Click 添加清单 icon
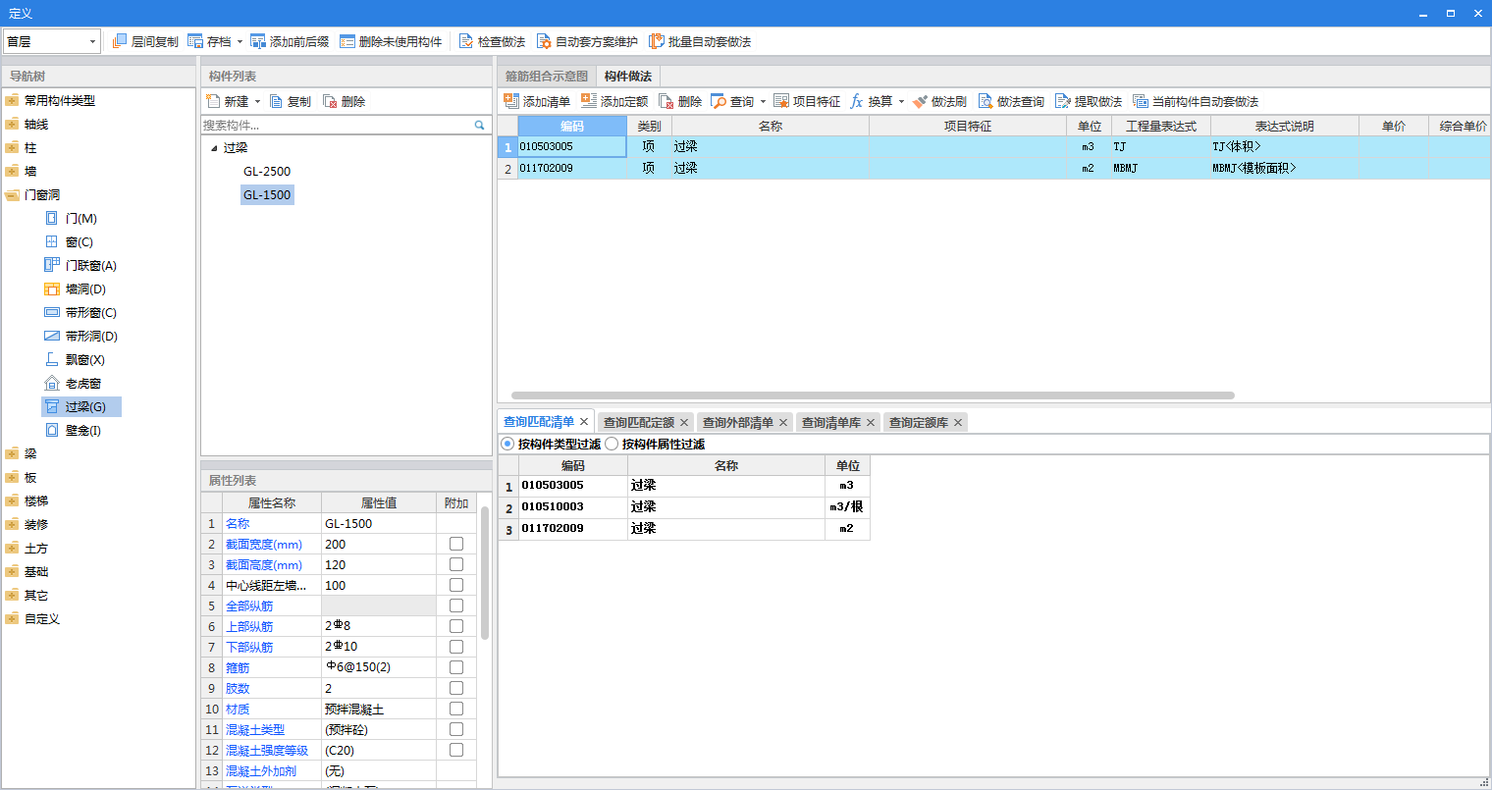This screenshot has height=790, width=1492. coord(511,101)
